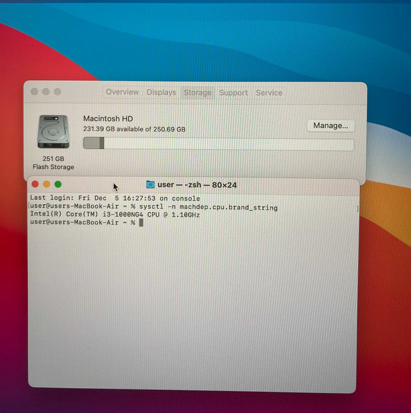
Task: Click the sysctl command line in Terminal
Action: tap(154, 206)
